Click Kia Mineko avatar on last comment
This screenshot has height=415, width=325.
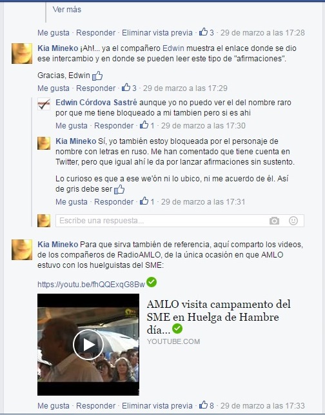point(22,250)
